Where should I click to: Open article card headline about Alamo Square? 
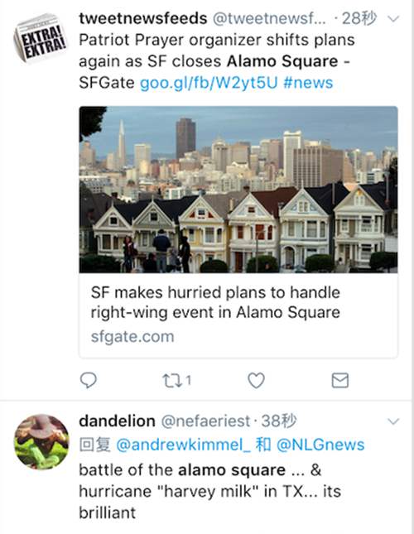pos(215,302)
